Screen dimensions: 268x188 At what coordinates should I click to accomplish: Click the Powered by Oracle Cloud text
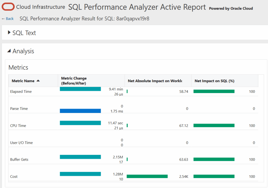click(x=231, y=8)
